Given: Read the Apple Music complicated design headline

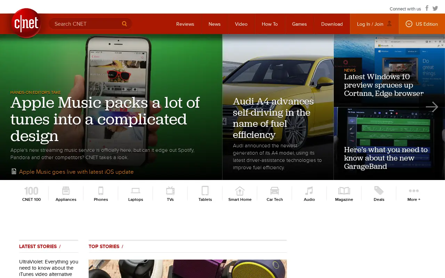Looking at the screenshot, I should [x=105, y=119].
